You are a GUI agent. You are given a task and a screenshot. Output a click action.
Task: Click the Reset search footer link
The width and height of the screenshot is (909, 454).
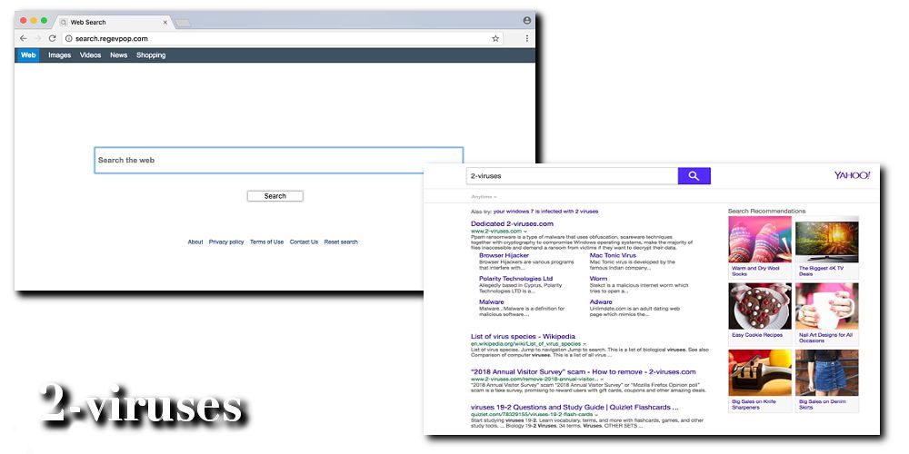tap(341, 242)
